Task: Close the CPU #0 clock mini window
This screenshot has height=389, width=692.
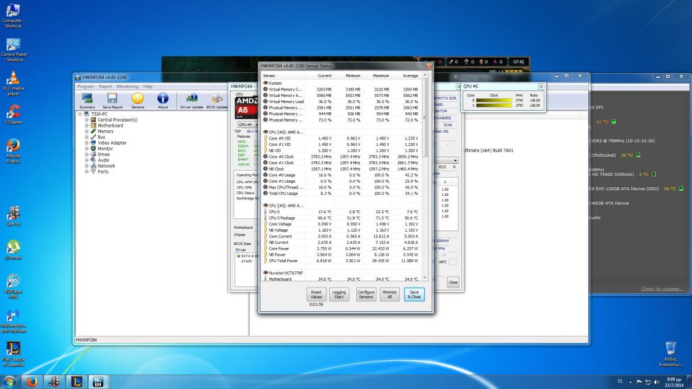Action: coord(541,86)
